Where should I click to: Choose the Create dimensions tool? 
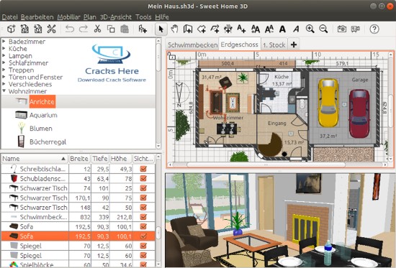(228, 29)
